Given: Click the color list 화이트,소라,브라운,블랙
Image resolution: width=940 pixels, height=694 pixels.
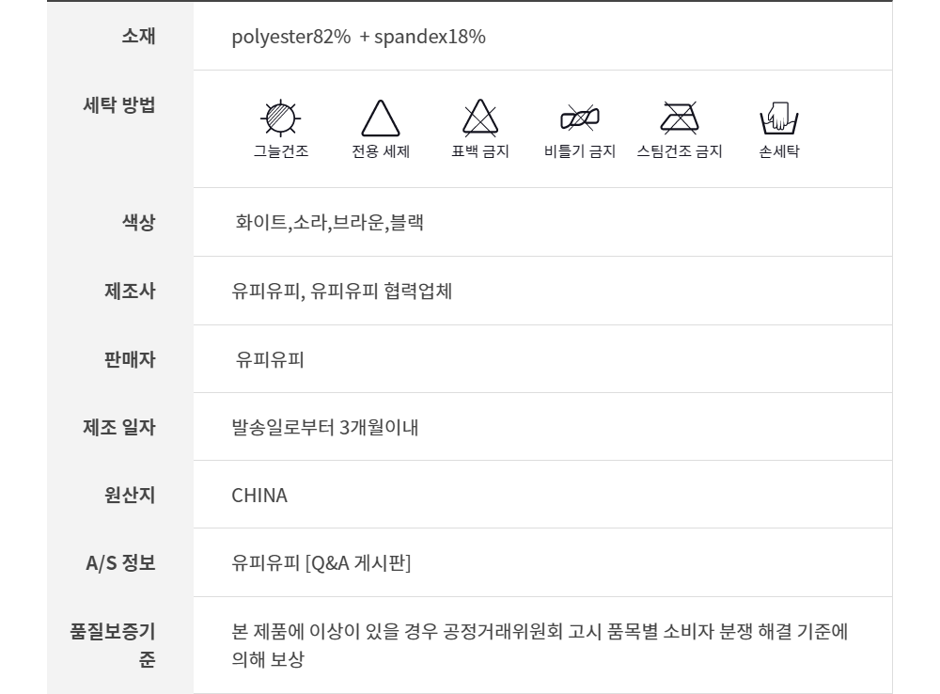Looking at the screenshot, I should pyautogui.click(x=330, y=223).
